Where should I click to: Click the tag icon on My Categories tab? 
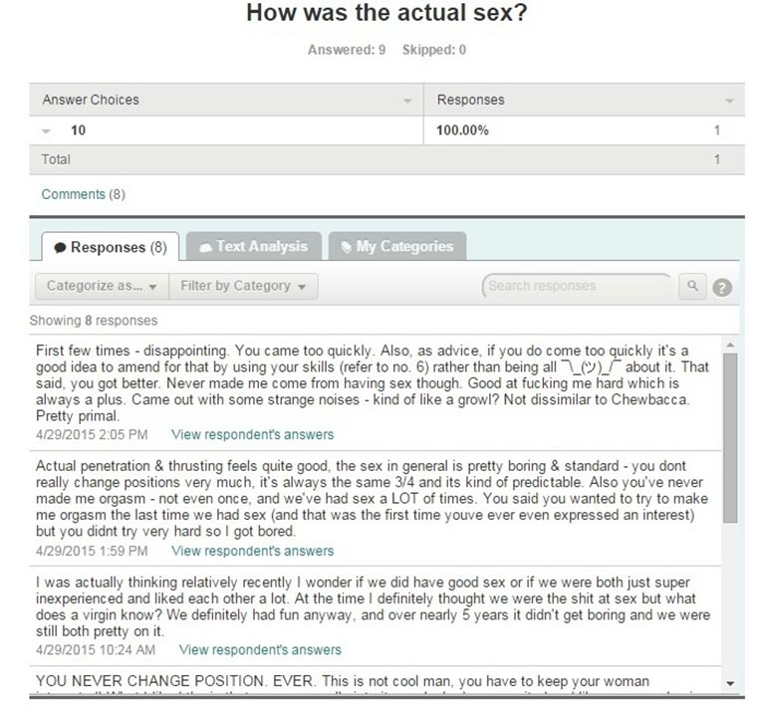tap(345, 247)
